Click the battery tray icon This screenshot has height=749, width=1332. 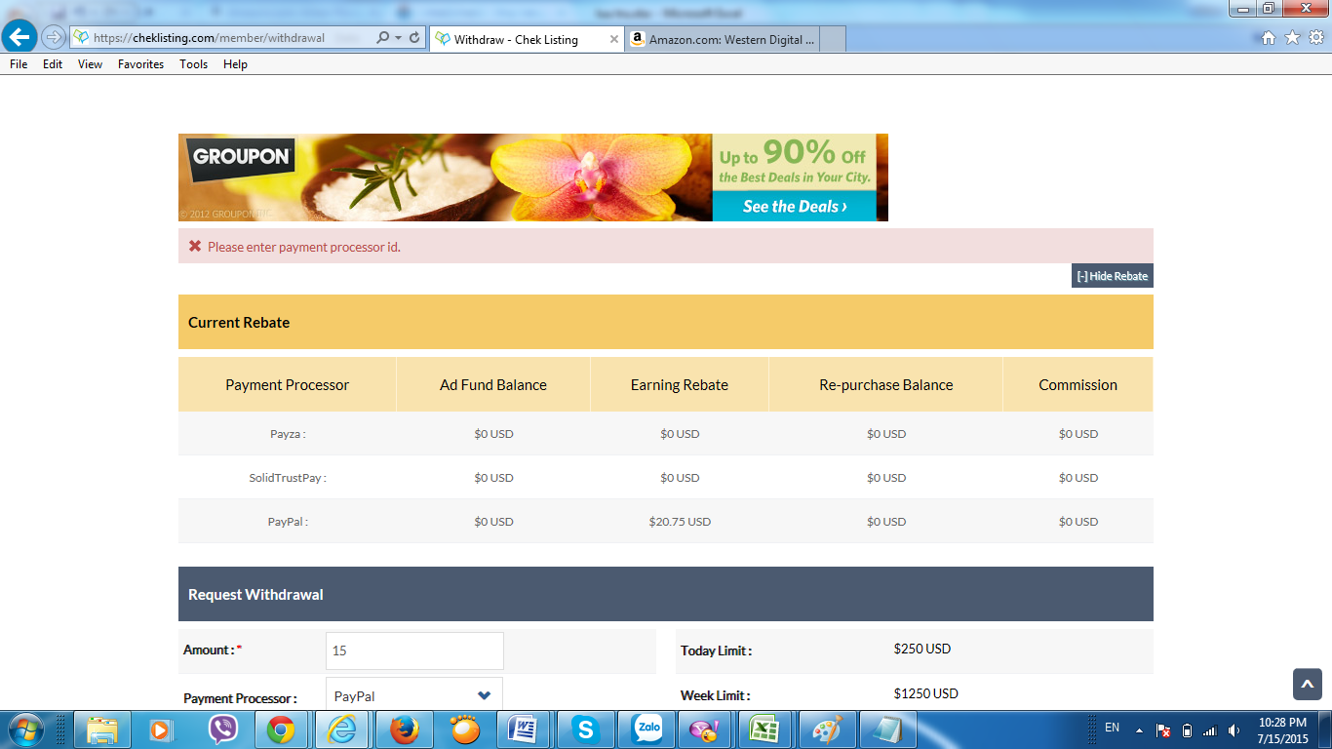tap(1187, 729)
